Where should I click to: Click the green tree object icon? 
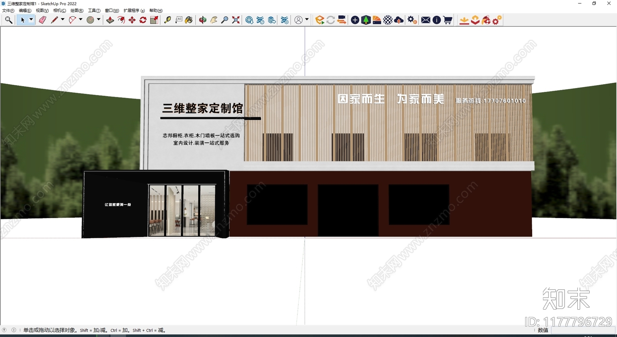366,20
